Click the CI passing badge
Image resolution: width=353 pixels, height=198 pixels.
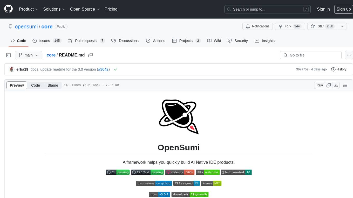point(118,172)
